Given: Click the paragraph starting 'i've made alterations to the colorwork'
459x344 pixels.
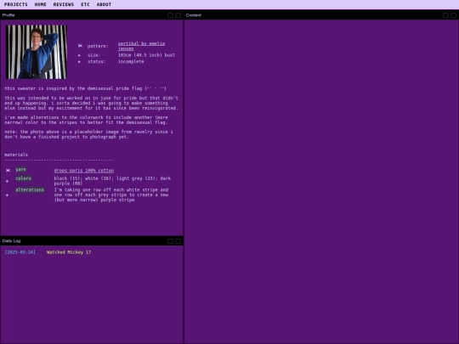Looking at the screenshot, I should (x=87, y=120).
